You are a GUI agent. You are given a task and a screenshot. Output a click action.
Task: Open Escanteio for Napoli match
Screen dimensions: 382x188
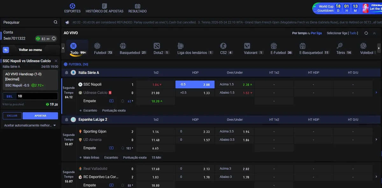pyautogui.click(x=90, y=111)
